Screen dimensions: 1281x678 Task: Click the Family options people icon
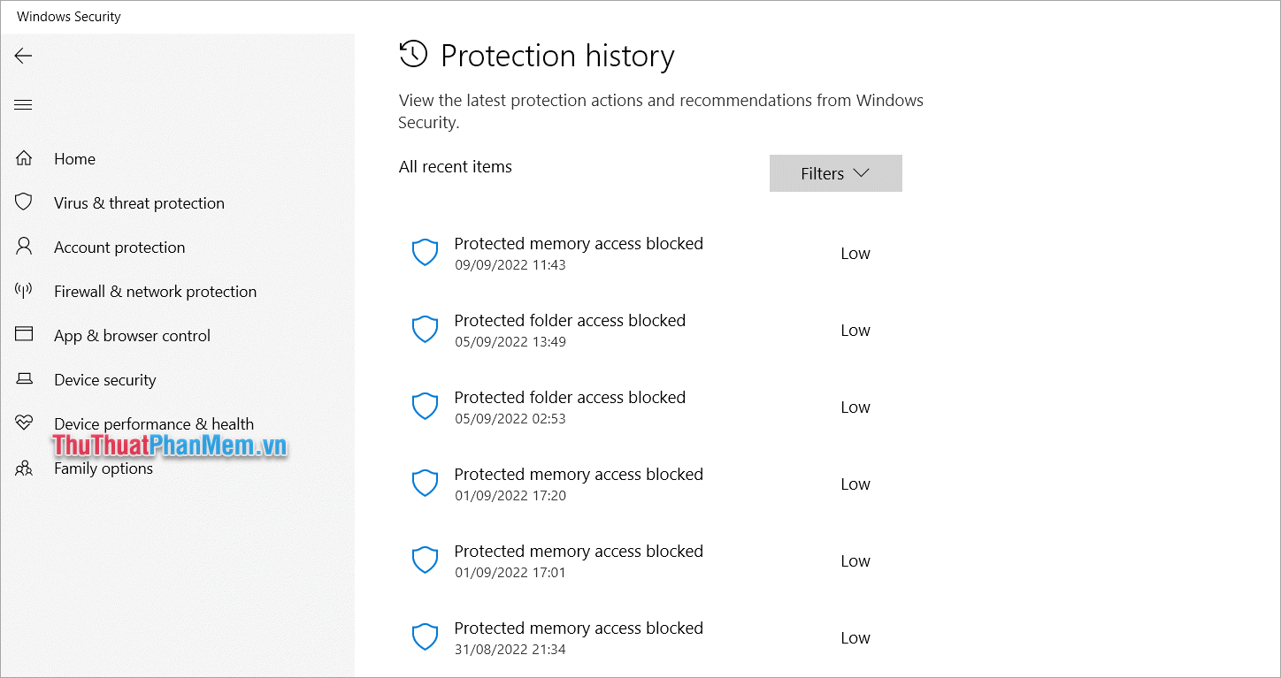click(x=23, y=468)
